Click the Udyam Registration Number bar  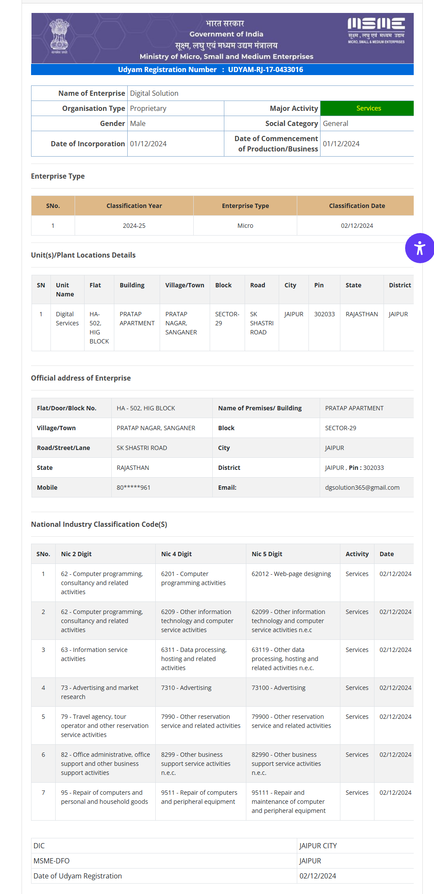pyautogui.click(x=222, y=69)
